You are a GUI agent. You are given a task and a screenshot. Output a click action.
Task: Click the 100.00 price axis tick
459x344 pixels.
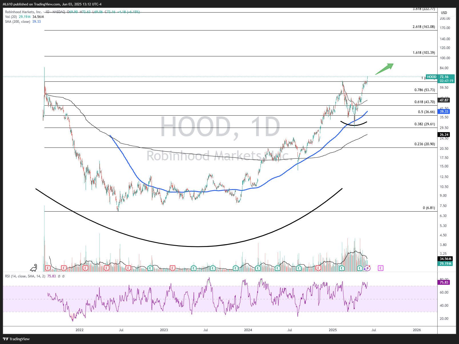click(x=445, y=58)
